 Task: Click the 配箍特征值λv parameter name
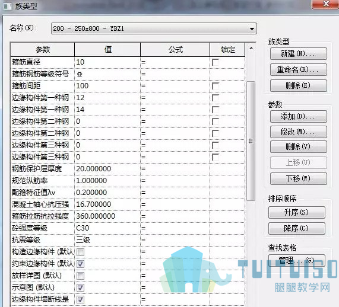click(x=33, y=193)
